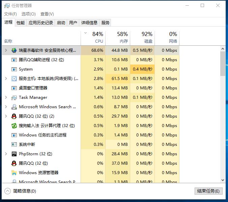Image resolution: width=228 pixels, height=202 pixels.
Task: Open the 查看(V) menu
Action: coord(47,14)
